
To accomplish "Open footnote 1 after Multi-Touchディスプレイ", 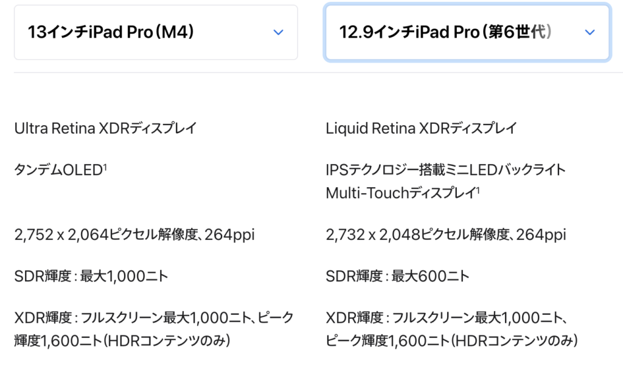I will [478, 190].
